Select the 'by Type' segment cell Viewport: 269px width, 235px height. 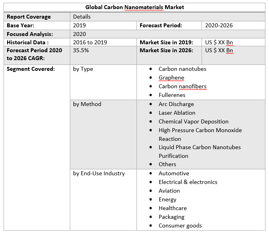coord(83,69)
